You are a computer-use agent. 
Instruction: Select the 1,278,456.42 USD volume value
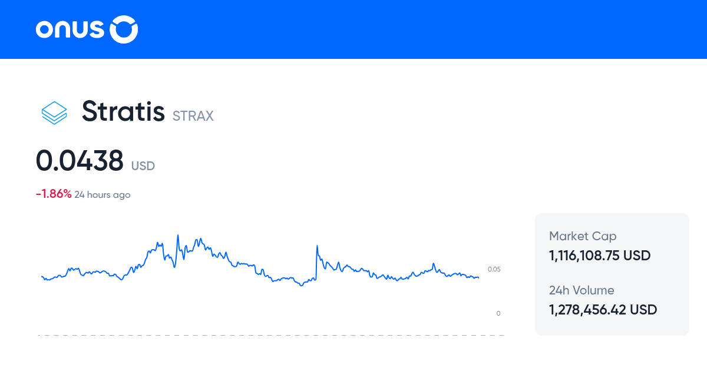pyautogui.click(x=603, y=310)
